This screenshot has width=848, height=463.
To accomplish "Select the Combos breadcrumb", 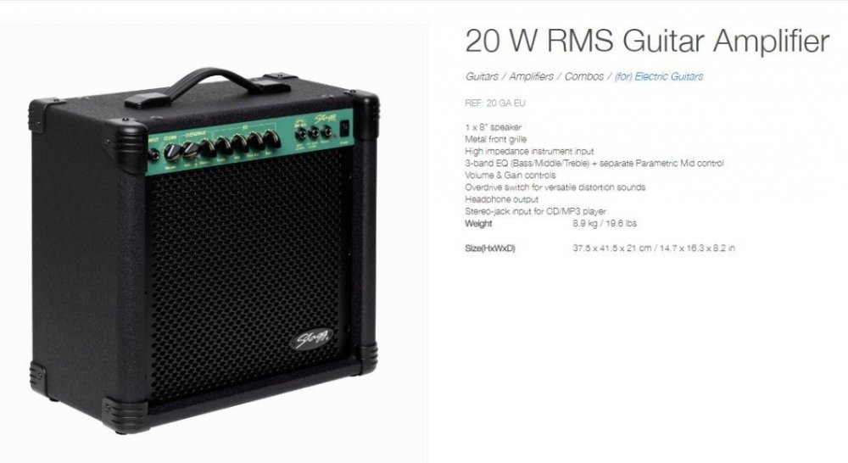I will tap(584, 77).
